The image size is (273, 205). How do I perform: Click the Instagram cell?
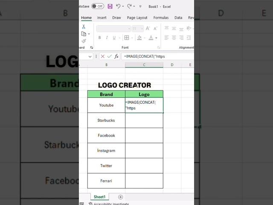[x=106, y=151]
